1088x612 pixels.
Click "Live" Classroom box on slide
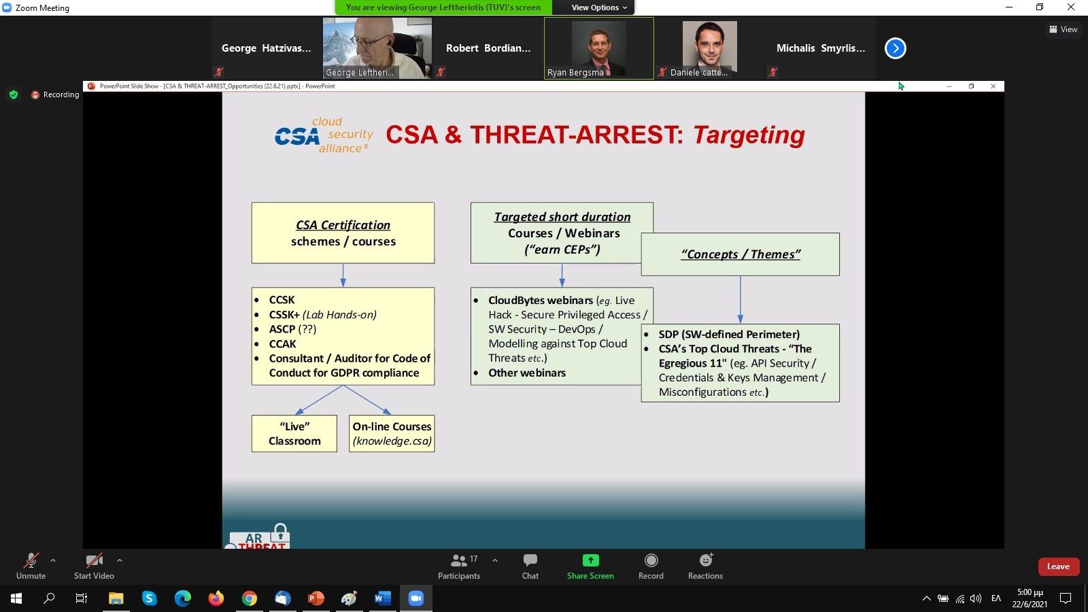294,434
